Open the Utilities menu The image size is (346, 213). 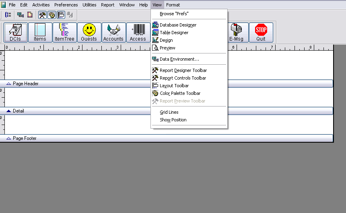coord(89,5)
